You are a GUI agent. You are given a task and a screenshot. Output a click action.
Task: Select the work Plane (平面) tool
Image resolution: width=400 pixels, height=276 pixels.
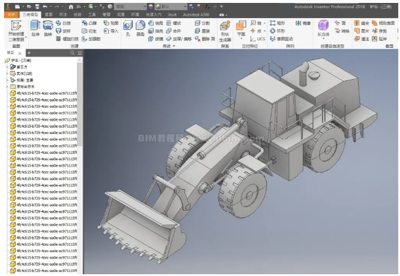pyautogui.click(x=241, y=29)
